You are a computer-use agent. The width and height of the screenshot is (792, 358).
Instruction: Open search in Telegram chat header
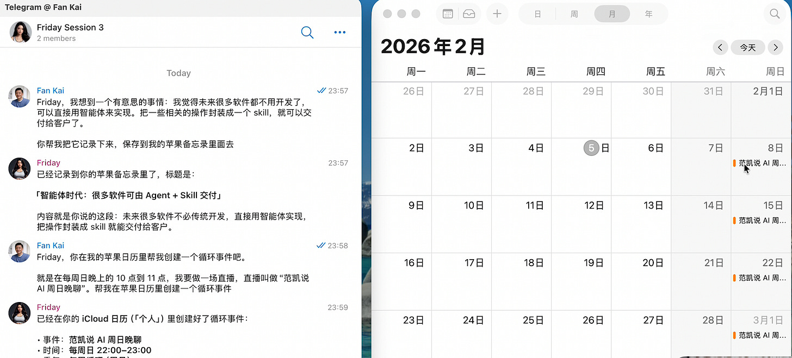pos(307,33)
